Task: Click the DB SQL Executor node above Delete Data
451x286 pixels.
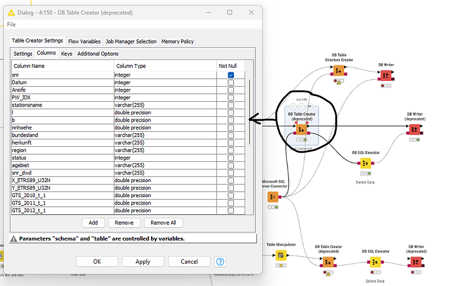Action: [365, 163]
